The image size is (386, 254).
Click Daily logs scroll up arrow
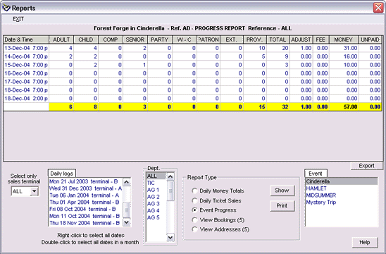tap(127, 182)
